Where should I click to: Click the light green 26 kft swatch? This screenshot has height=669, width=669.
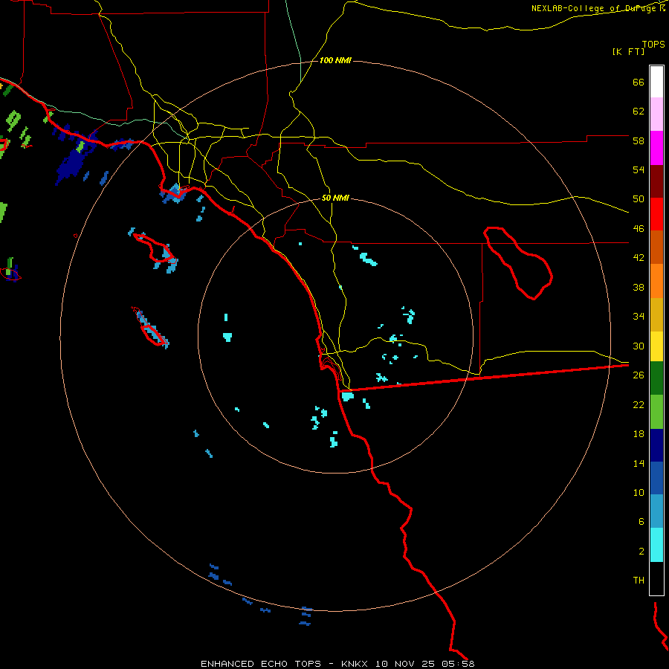coord(656,412)
